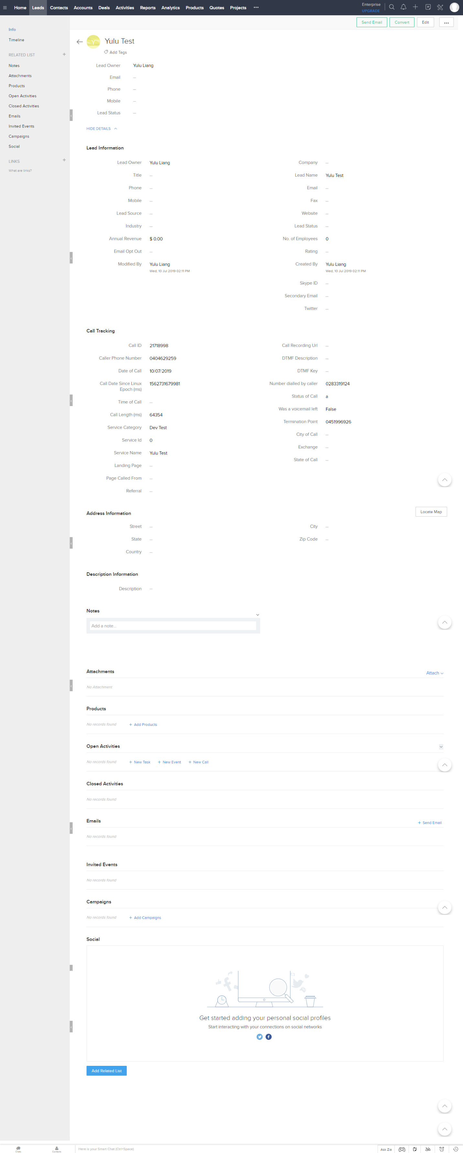Open recent items clock icon at bottom-right
Viewport: 463px width, 1153px height.
point(456,1149)
